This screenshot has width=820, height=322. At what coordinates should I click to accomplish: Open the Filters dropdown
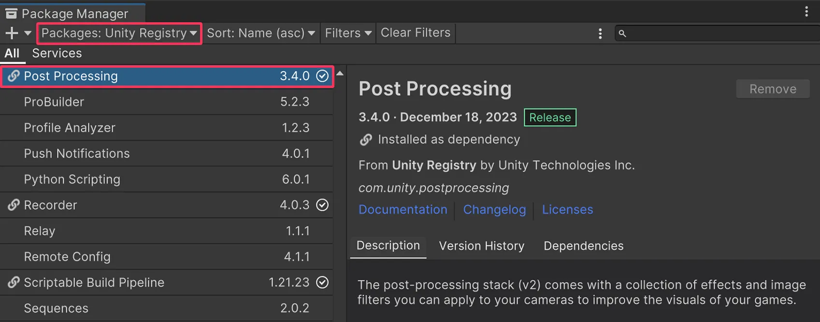click(348, 33)
